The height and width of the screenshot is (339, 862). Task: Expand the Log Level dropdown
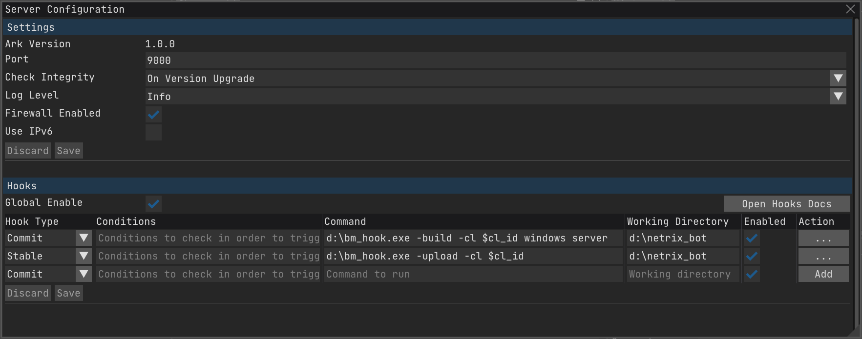point(838,97)
